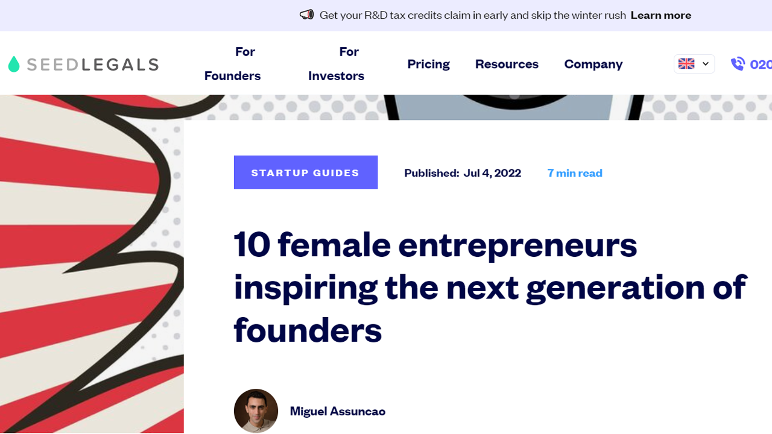
Task: Click the striped pop-art hero illustration
Action: pyautogui.click(x=92, y=264)
